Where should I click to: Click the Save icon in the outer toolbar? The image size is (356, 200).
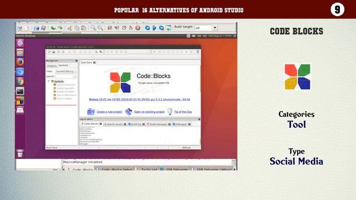pyautogui.click(x=36, y=28)
